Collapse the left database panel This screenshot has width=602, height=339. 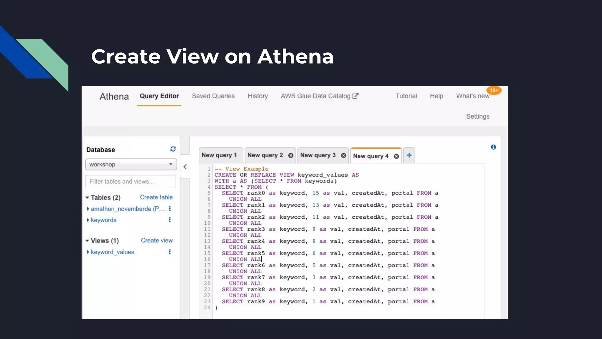(185, 167)
